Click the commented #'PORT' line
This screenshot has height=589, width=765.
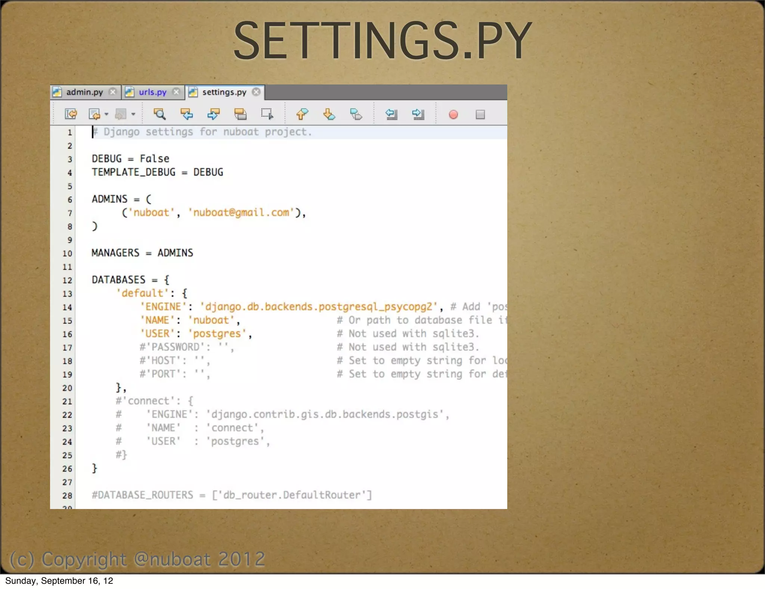[x=175, y=374]
